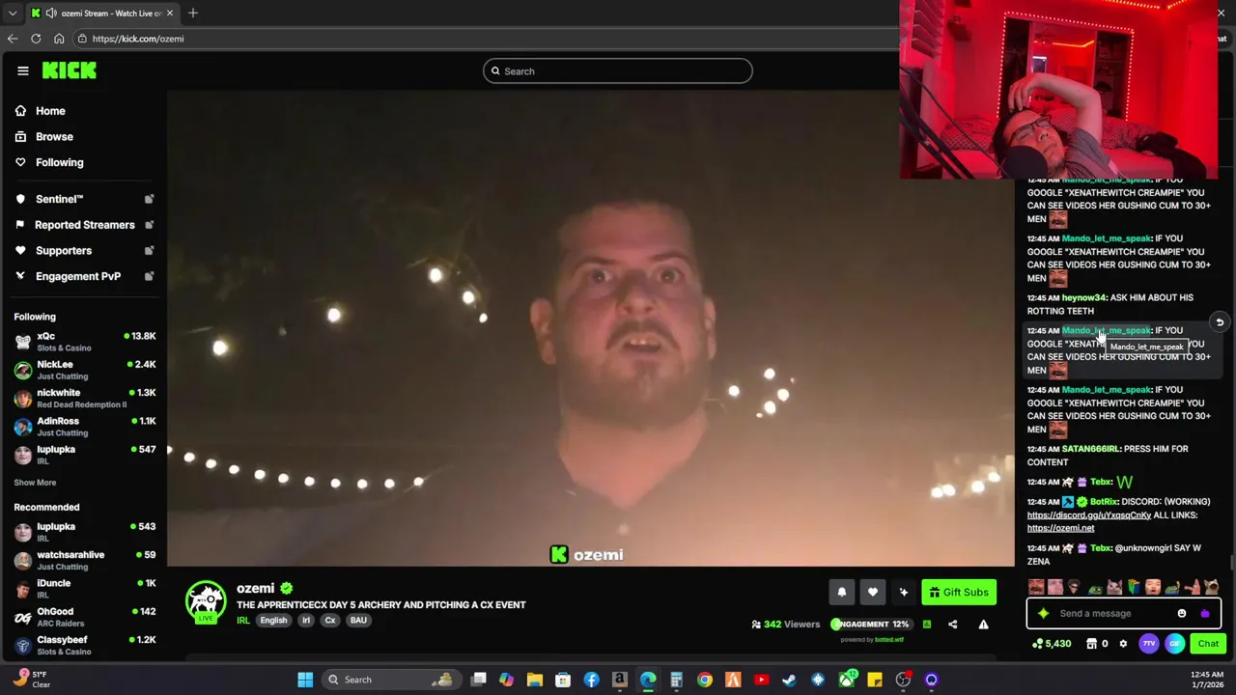Open Classybeef in Recommended list
Image resolution: width=1236 pixels, height=695 pixels.
(x=85, y=645)
